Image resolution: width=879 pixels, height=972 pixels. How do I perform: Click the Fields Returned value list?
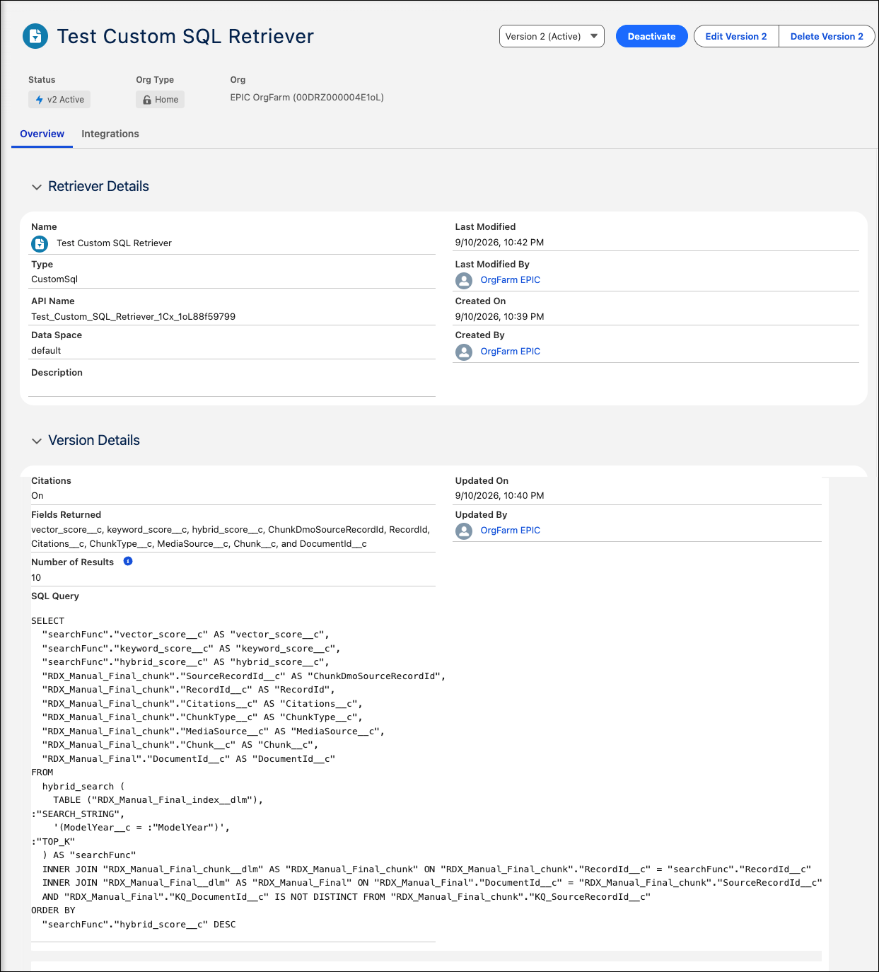(x=231, y=537)
